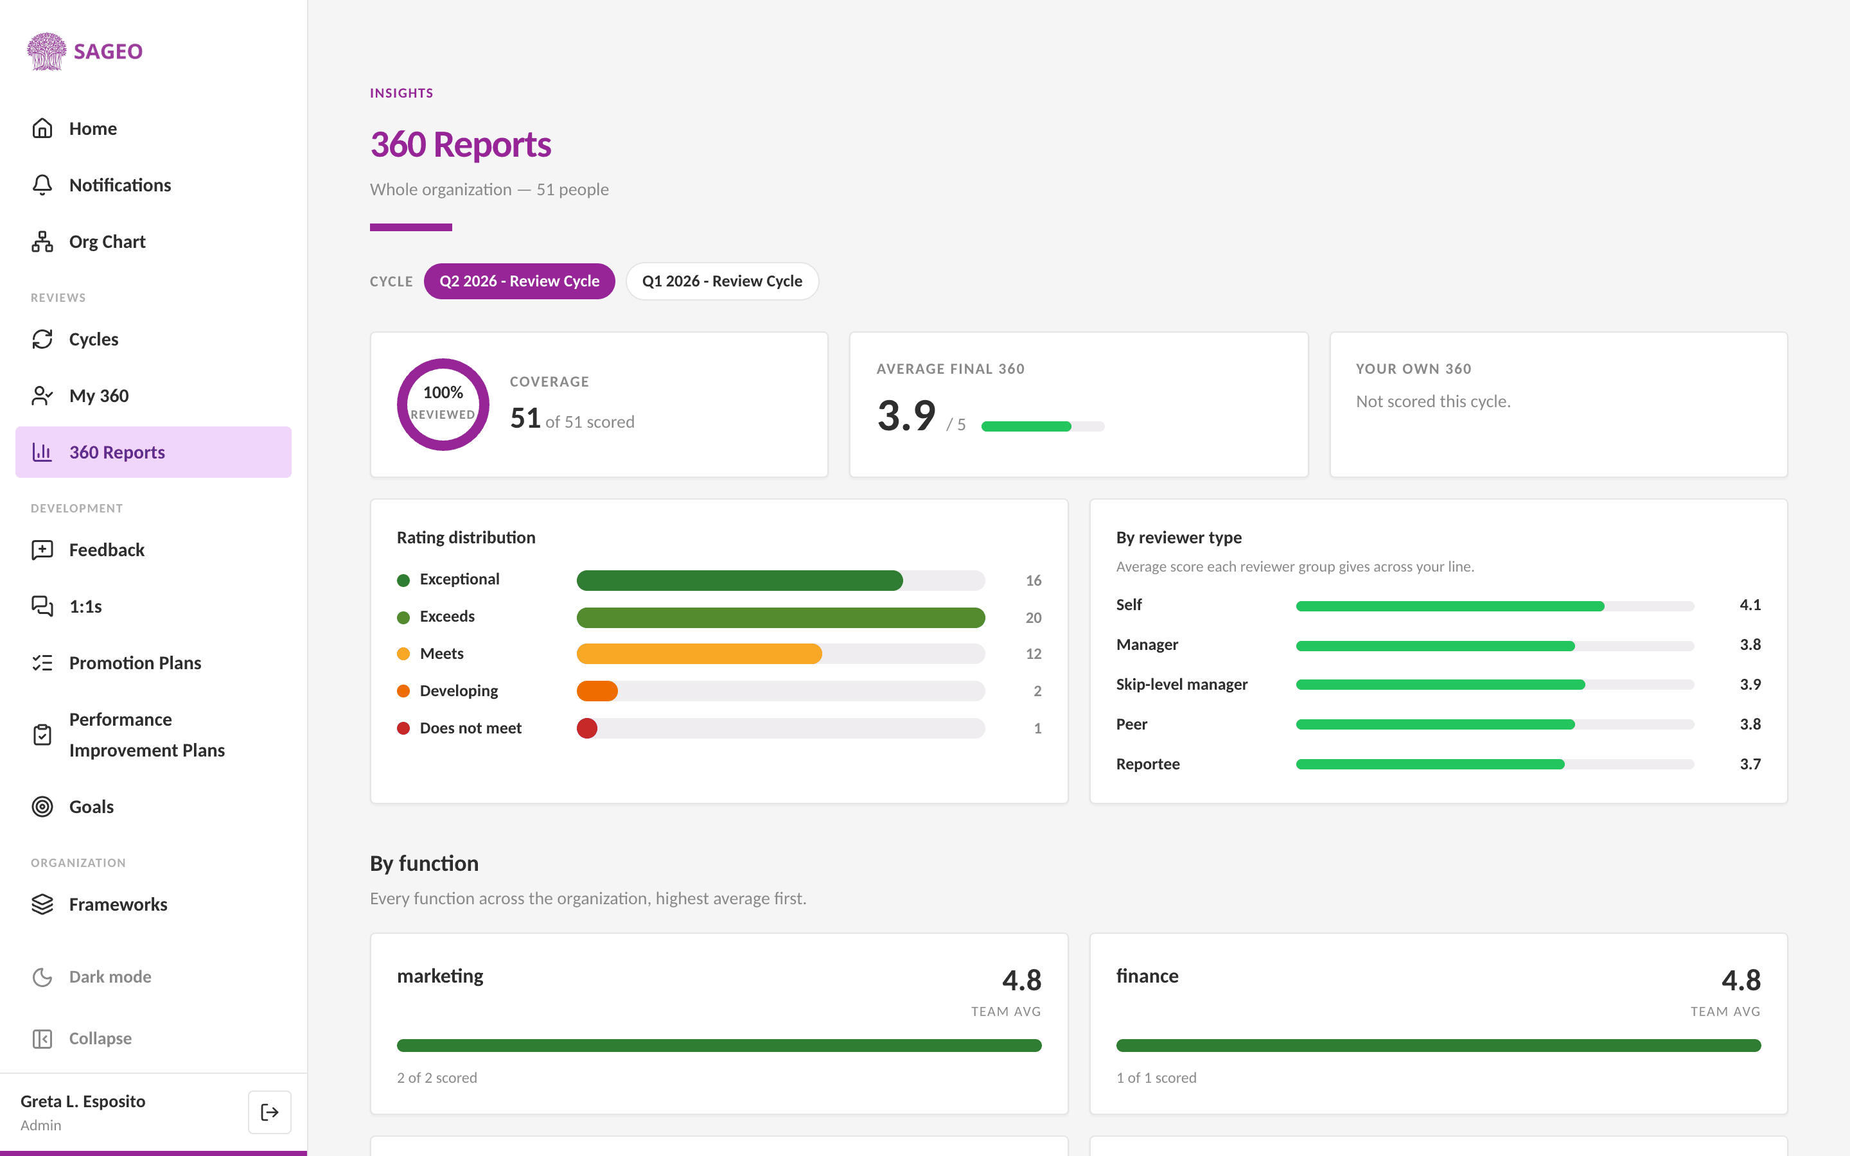Viewport: 1850px width, 1156px height.
Task: Click the Home house icon
Action: (42, 128)
